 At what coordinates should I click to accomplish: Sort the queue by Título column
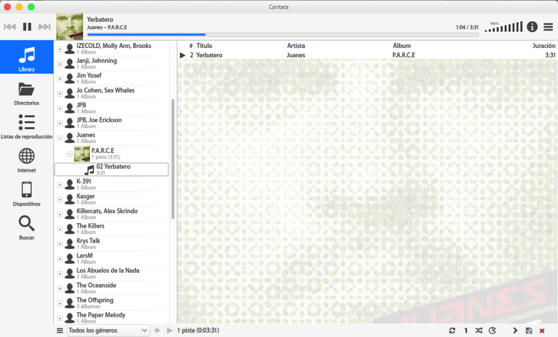204,46
